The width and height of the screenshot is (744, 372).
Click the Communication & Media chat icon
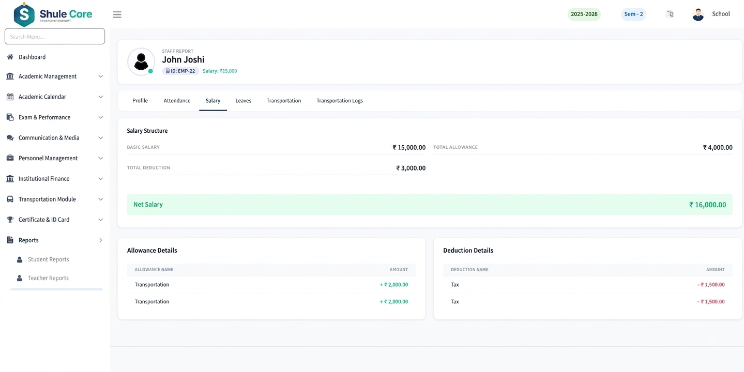coord(10,138)
